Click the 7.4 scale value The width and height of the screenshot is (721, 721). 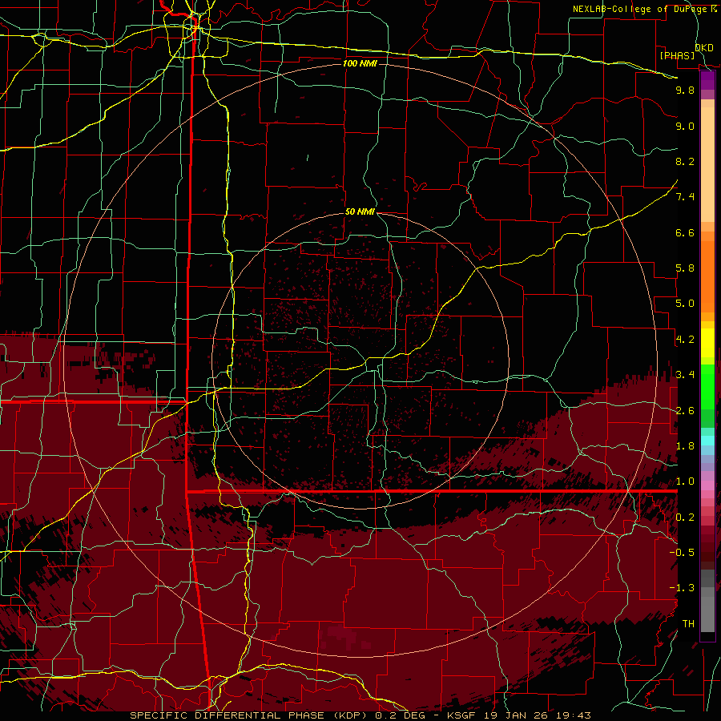(685, 197)
